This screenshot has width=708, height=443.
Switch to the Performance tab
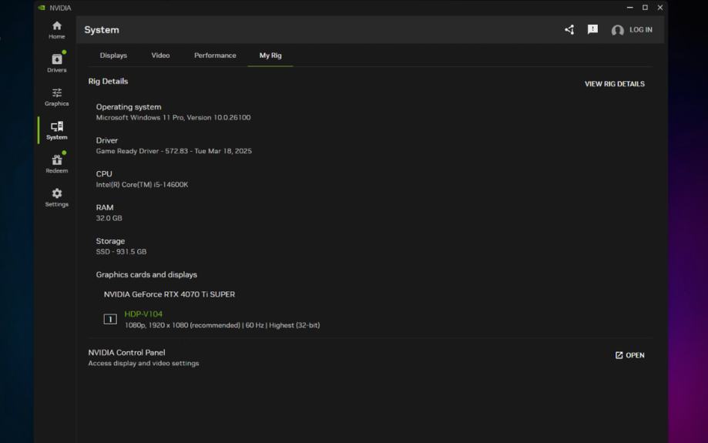(215, 55)
